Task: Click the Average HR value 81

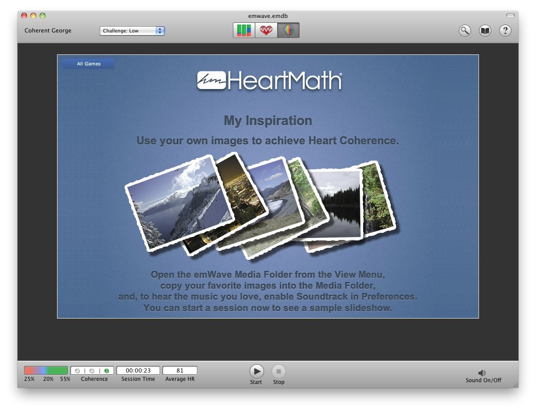Action: pyautogui.click(x=180, y=371)
